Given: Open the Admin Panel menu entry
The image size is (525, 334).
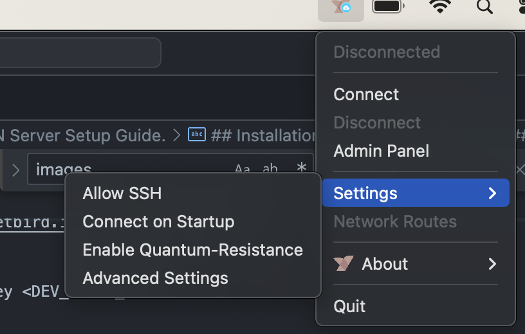Looking at the screenshot, I should click(x=381, y=151).
